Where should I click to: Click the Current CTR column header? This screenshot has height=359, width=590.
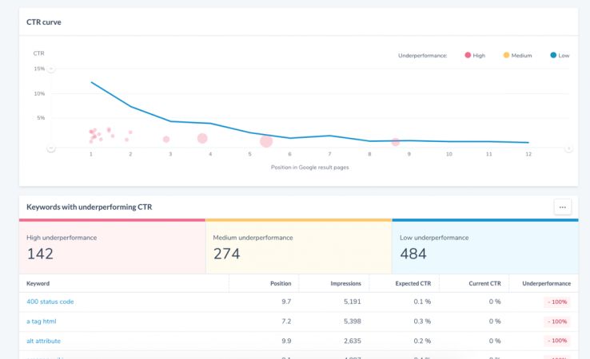[x=484, y=283]
